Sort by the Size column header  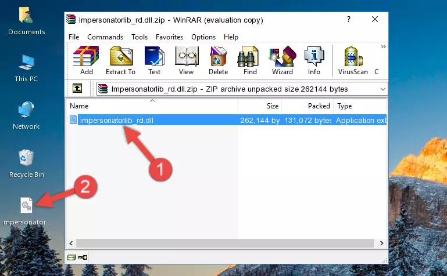tap(260, 106)
